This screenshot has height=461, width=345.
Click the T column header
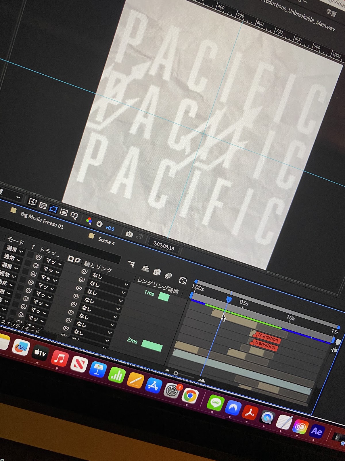(33, 247)
